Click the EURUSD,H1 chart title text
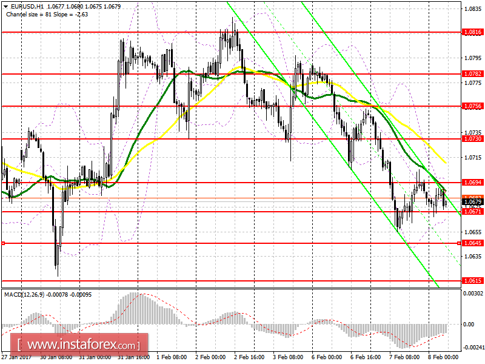Screen dimensions: 485x364 (x=27, y=6)
